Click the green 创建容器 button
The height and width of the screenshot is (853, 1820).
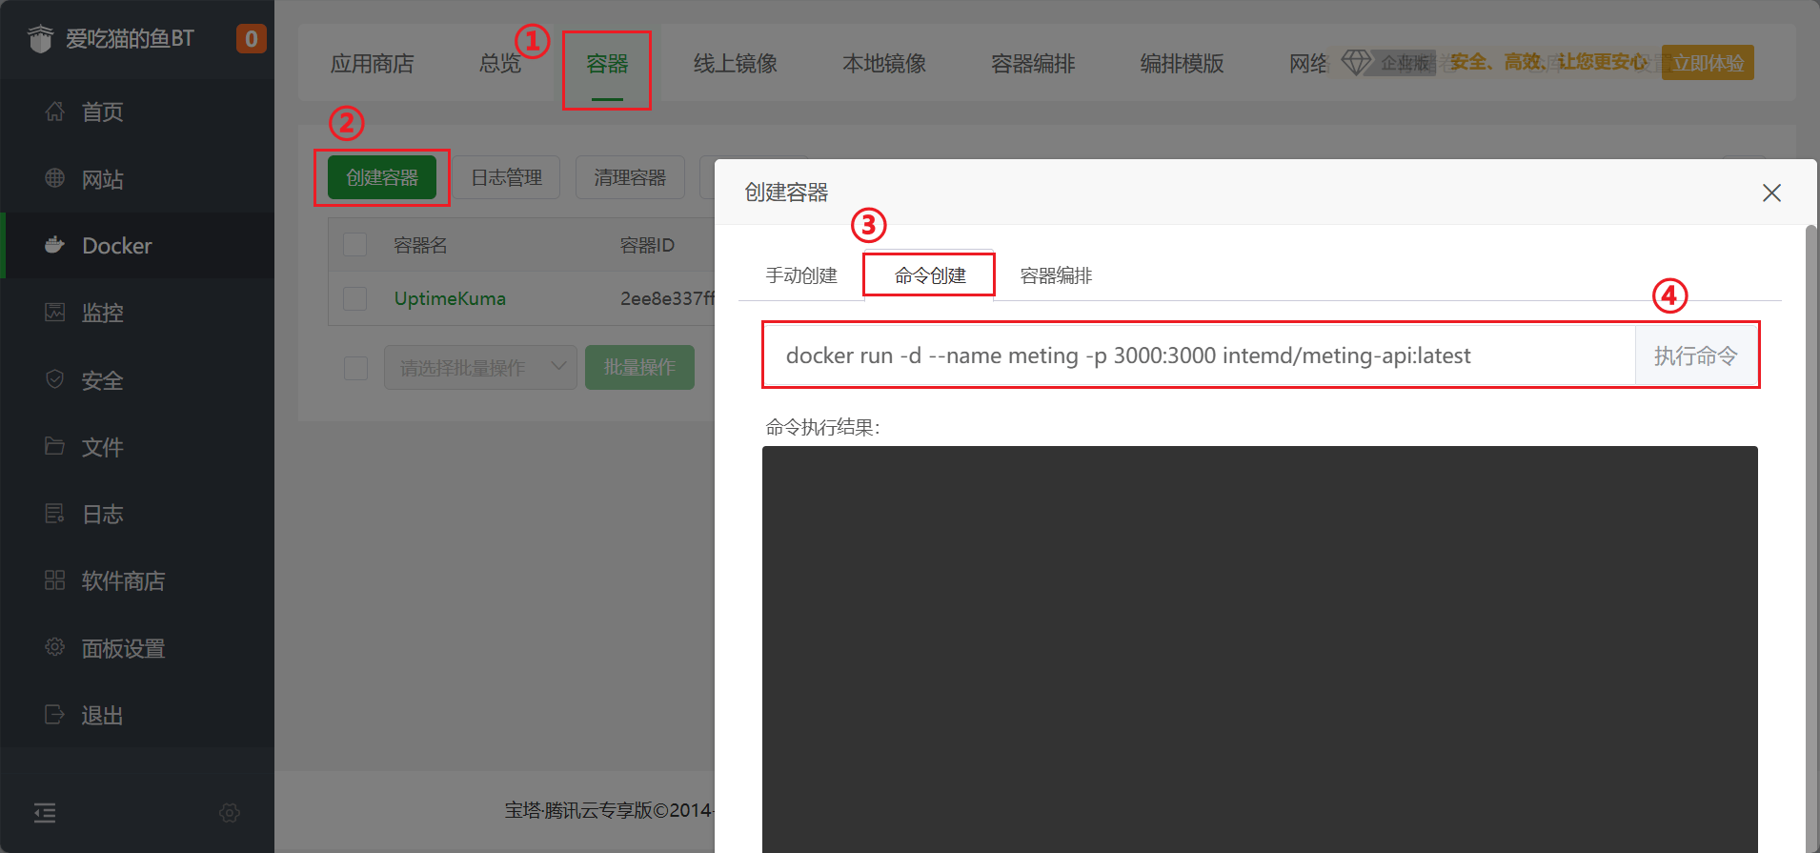382,177
